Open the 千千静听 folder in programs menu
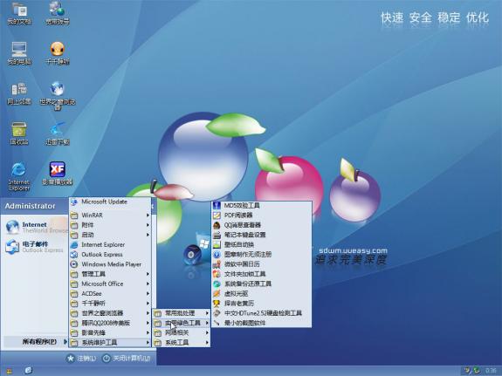This screenshot has height=376, width=502. point(110,304)
